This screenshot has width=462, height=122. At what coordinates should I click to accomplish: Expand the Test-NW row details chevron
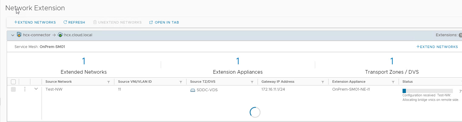tap(36, 89)
